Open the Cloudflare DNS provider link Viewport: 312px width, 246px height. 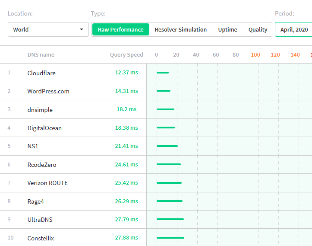coord(41,73)
